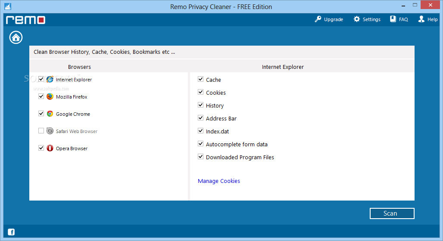Disable Autocomplete form data checkbox
Viewport: 443px width, 241px height.
(200, 144)
